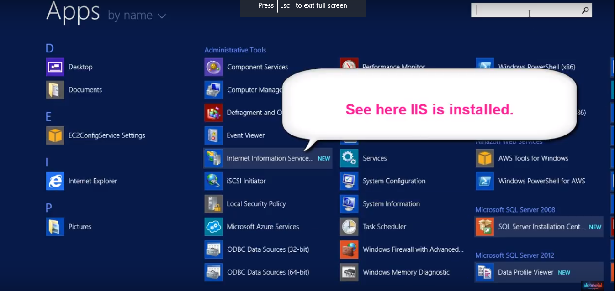The image size is (615, 291).
Task: Click the 'System Configuration' label
Action: click(394, 181)
